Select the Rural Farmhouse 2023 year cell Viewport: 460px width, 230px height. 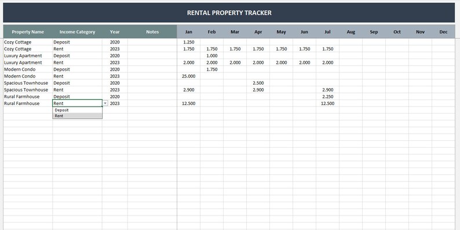(x=115, y=103)
